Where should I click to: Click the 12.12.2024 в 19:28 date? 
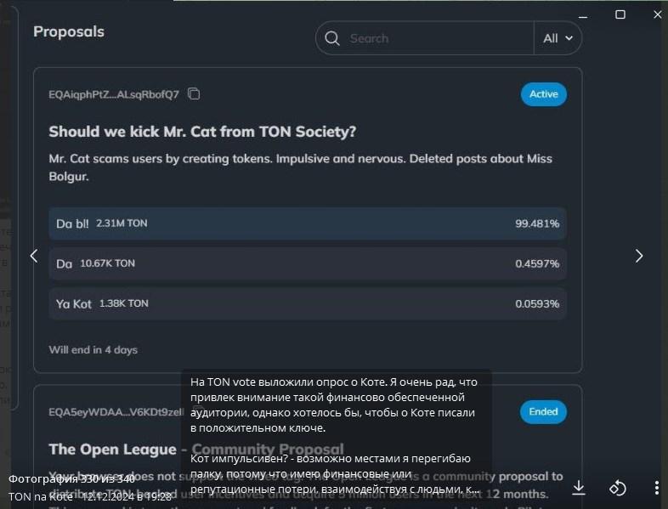pos(127,496)
